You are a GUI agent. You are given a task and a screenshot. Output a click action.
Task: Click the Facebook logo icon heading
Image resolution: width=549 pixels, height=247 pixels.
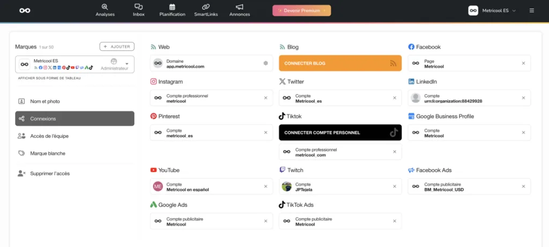point(411,47)
